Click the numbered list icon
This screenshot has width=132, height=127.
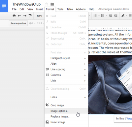pyautogui.click(x=95, y=16)
